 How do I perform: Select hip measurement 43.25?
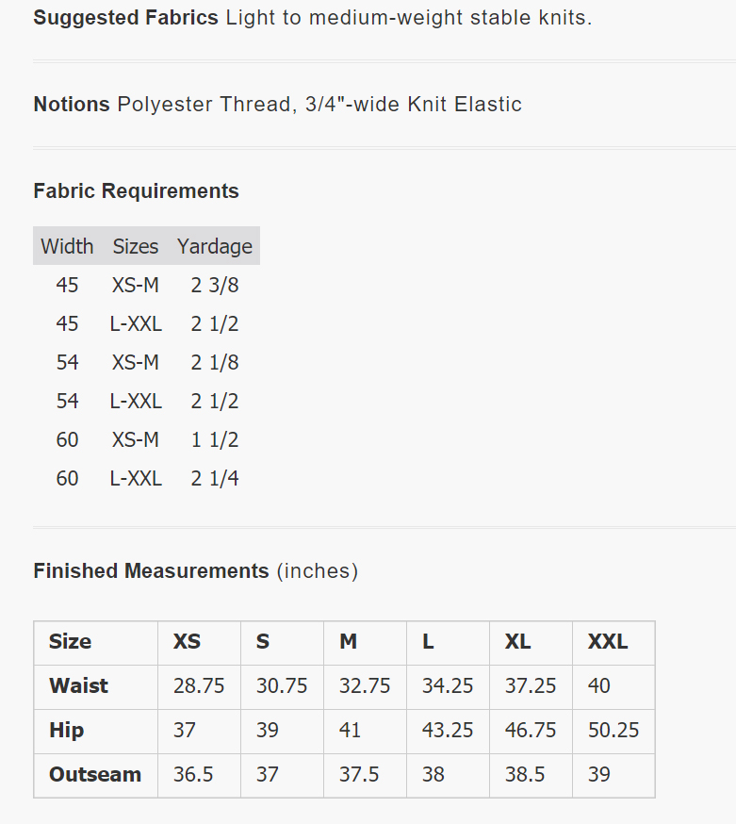448,731
